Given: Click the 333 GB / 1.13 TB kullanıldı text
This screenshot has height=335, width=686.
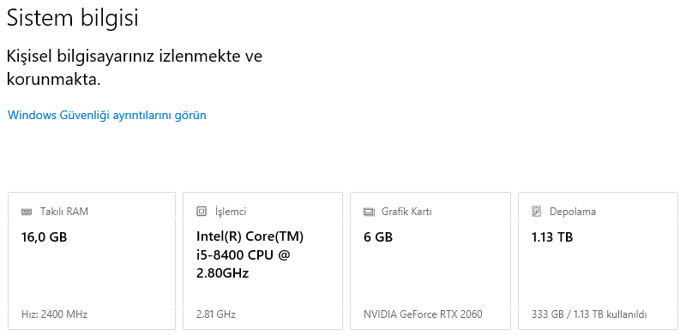Looking at the screenshot, I should 589,314.
